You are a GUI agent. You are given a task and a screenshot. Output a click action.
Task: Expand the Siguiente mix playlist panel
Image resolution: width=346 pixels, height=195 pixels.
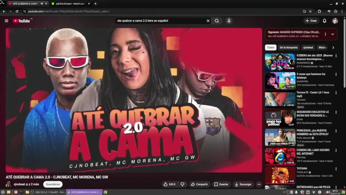333,34
